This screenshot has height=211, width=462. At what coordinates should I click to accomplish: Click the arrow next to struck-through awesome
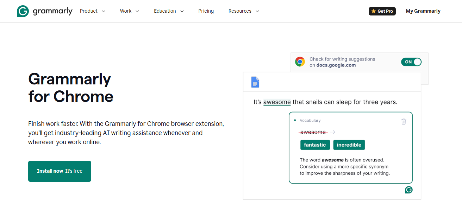pos(333,132)
